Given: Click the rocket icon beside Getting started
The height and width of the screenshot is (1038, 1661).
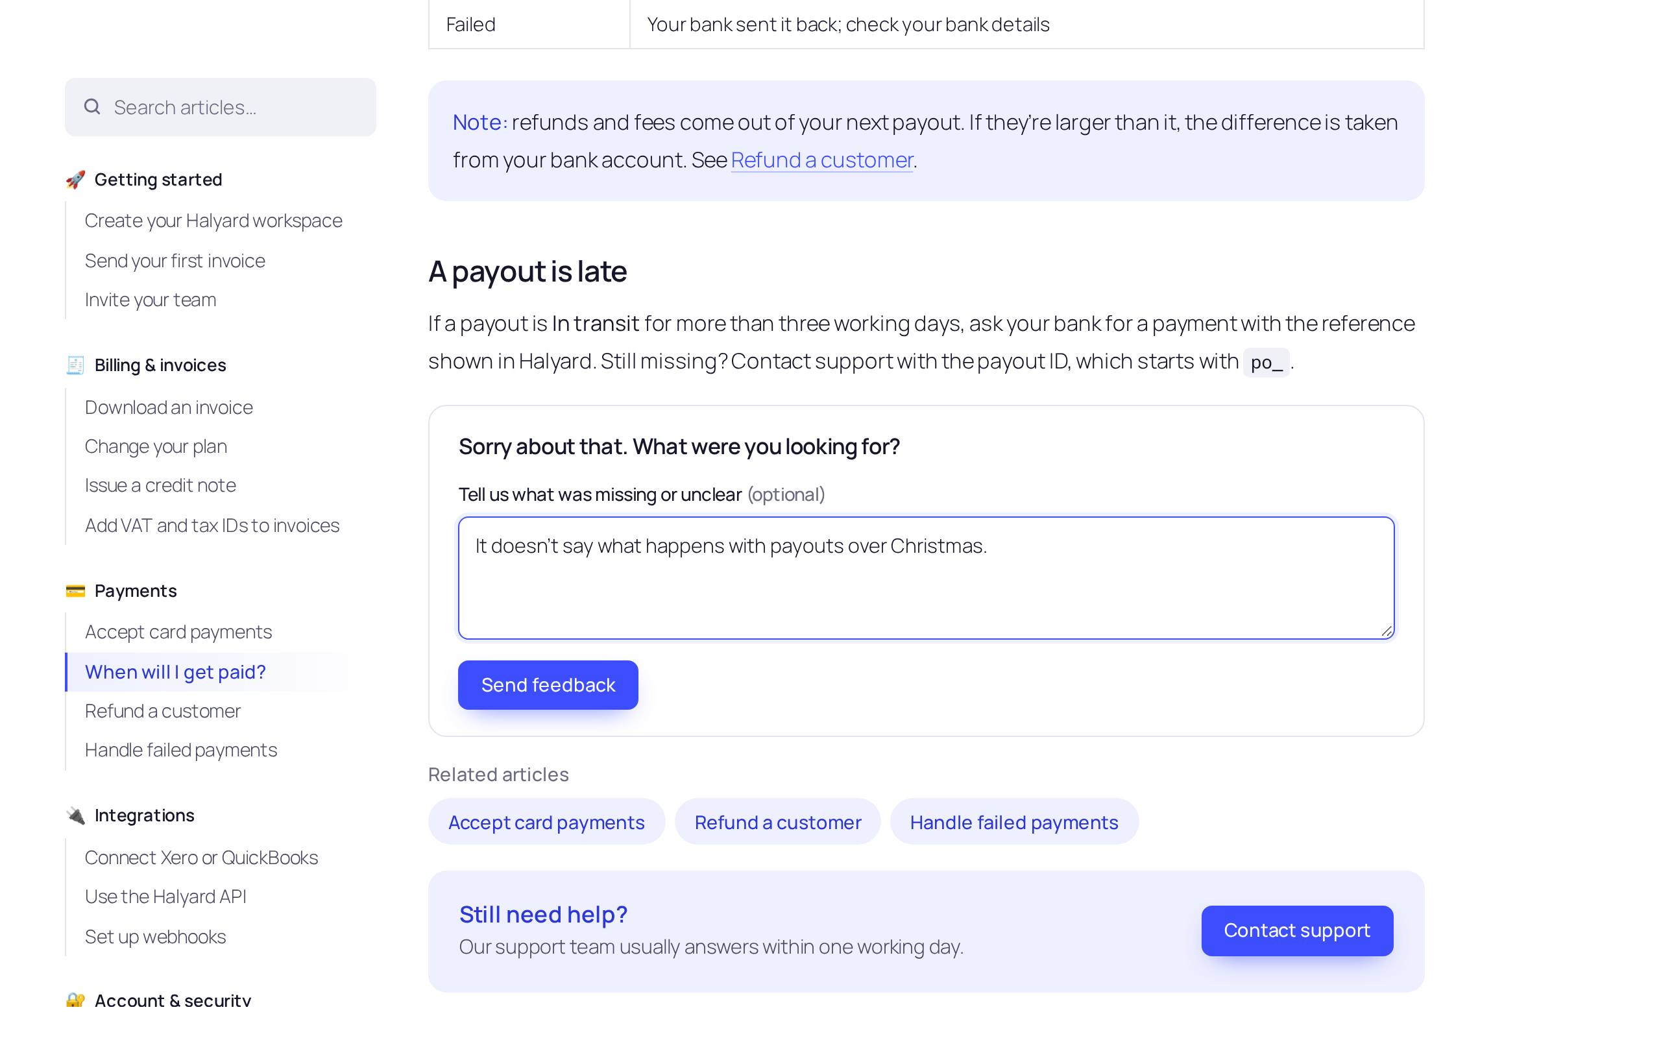Looking at the screenshot, I should tap(75, 179).
